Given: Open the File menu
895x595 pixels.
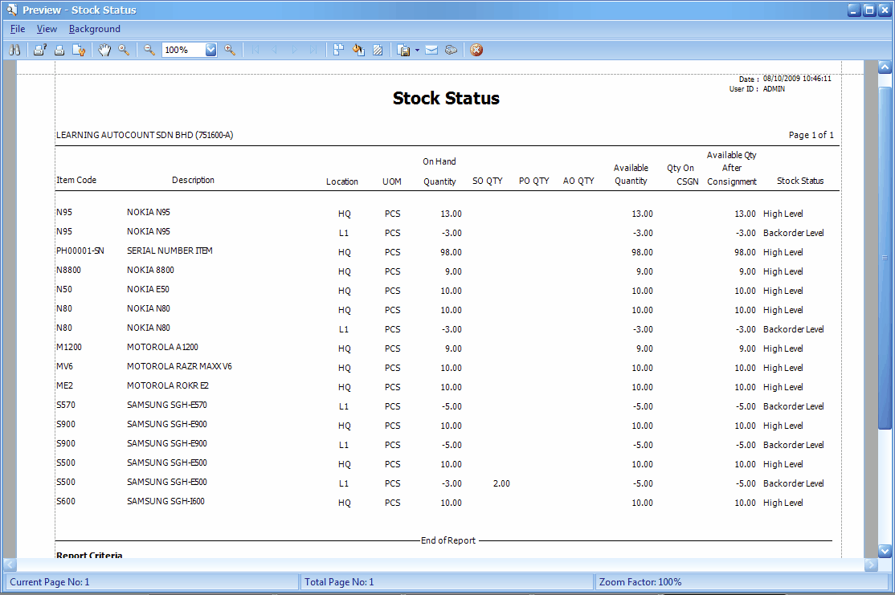Looking at the screenshot, I should (x=18, y=29).
